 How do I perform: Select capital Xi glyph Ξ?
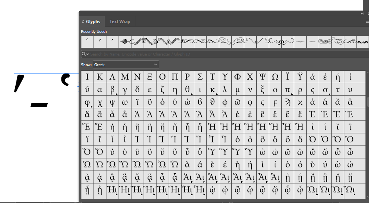click(x=150, y=77)
